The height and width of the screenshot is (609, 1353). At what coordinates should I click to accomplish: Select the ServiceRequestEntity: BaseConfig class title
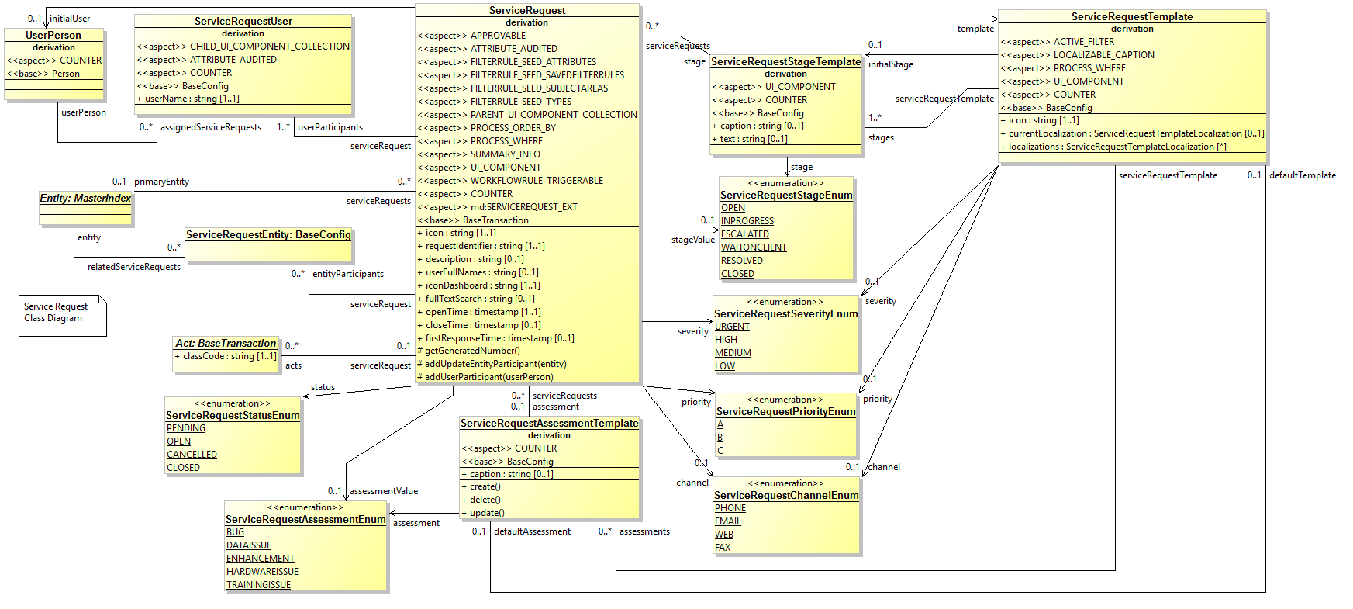(268, 234)
